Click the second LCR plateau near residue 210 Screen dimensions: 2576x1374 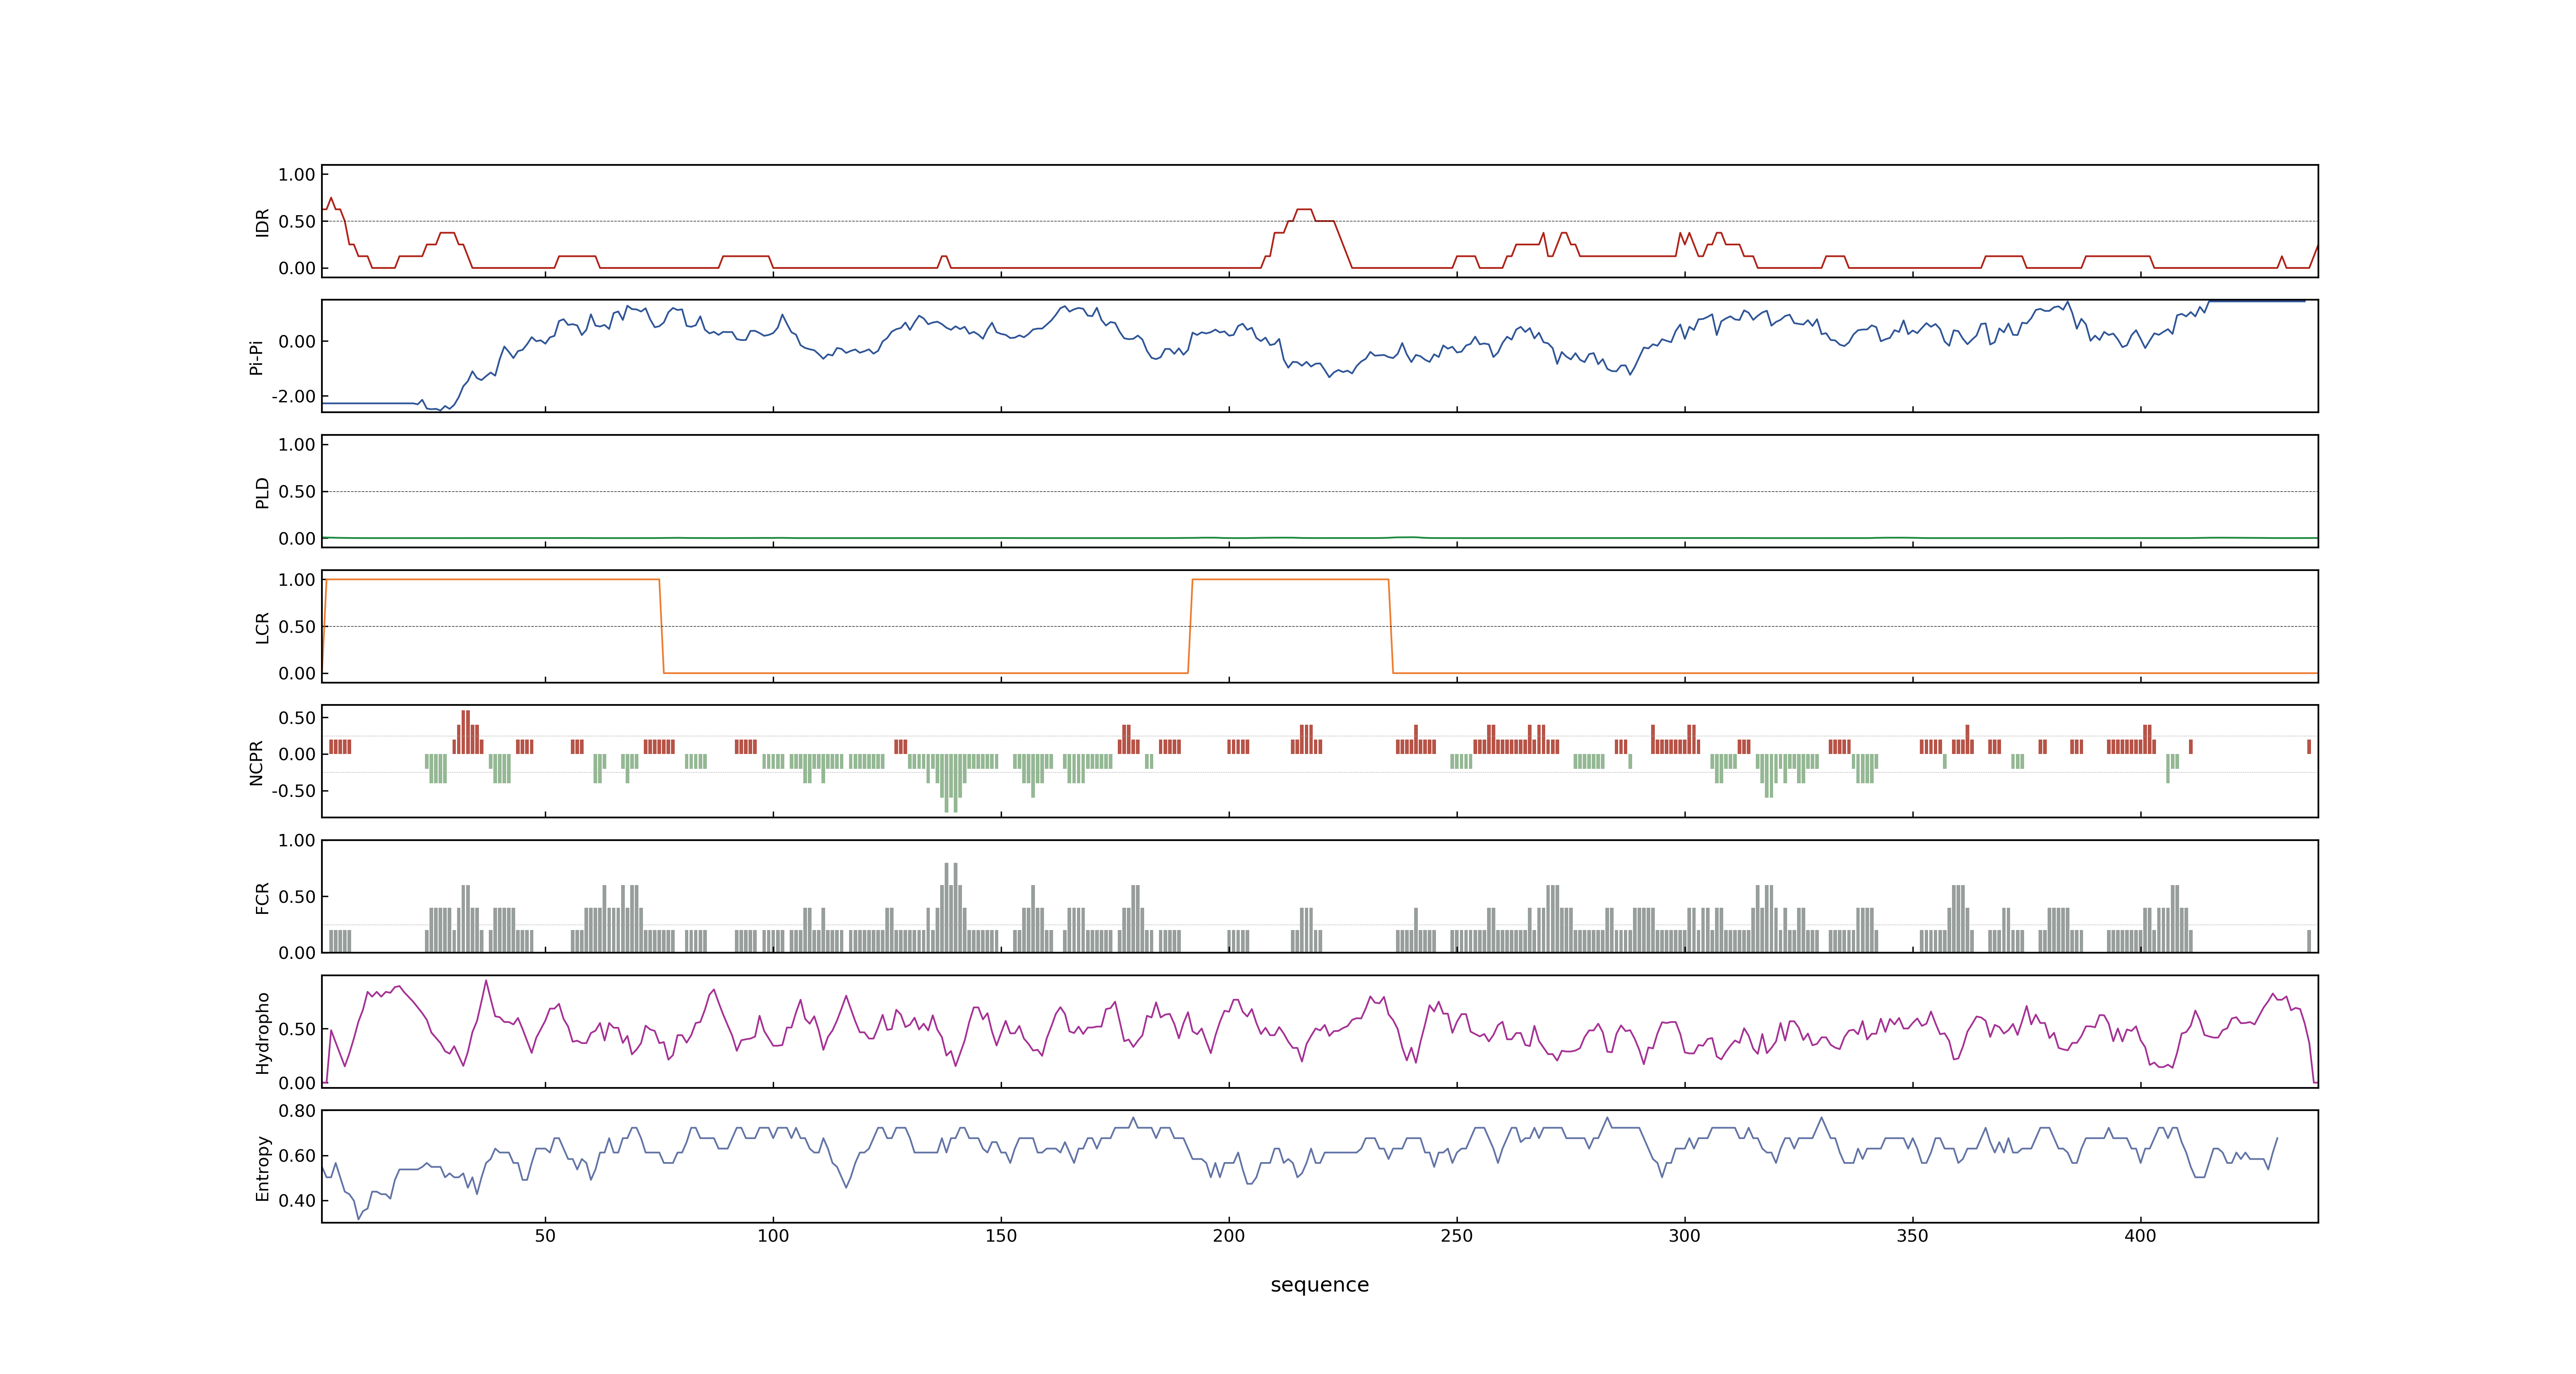1290,579
